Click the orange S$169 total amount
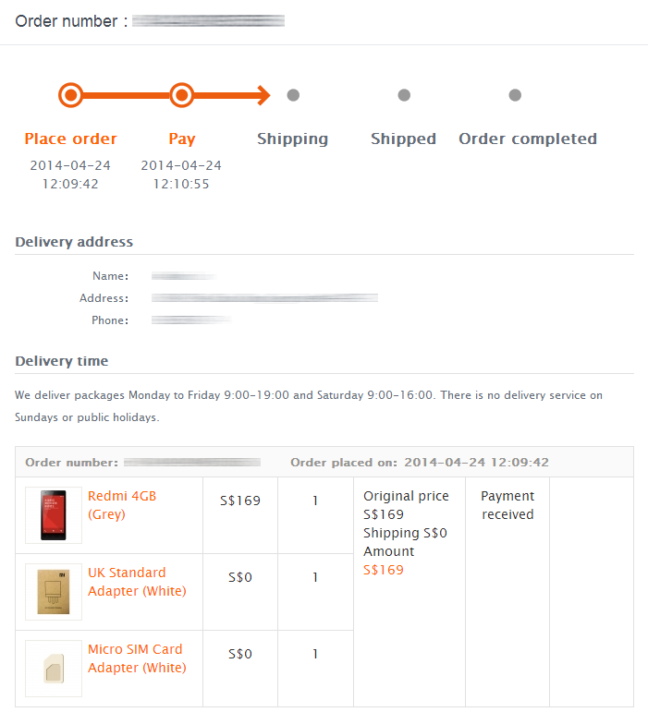This screenshot has width=648, height=724. (383, 570)
